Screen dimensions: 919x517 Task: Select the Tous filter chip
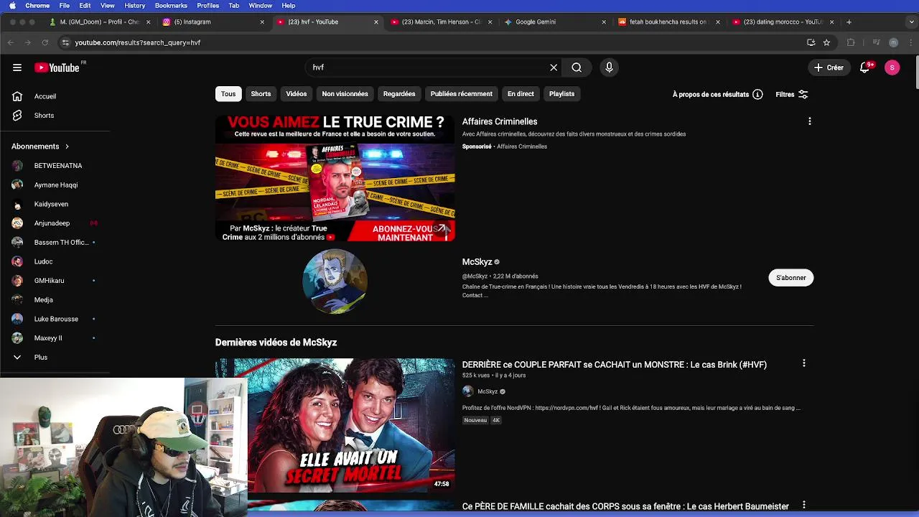coord(228,94)
